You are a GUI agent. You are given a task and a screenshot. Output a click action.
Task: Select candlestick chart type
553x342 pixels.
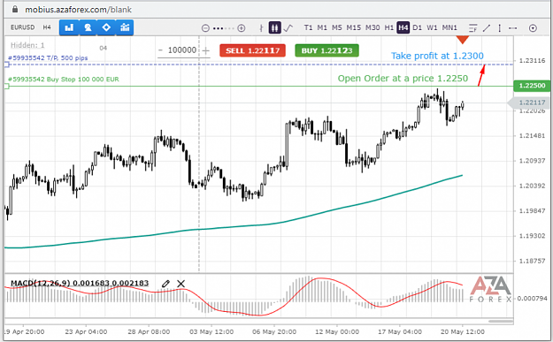point(275,27)
